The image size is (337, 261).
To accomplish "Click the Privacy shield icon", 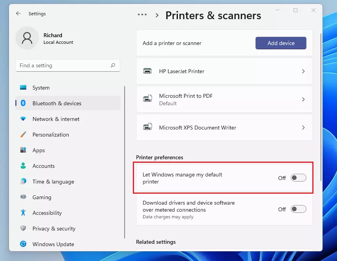I will click(x=23, y=228).
